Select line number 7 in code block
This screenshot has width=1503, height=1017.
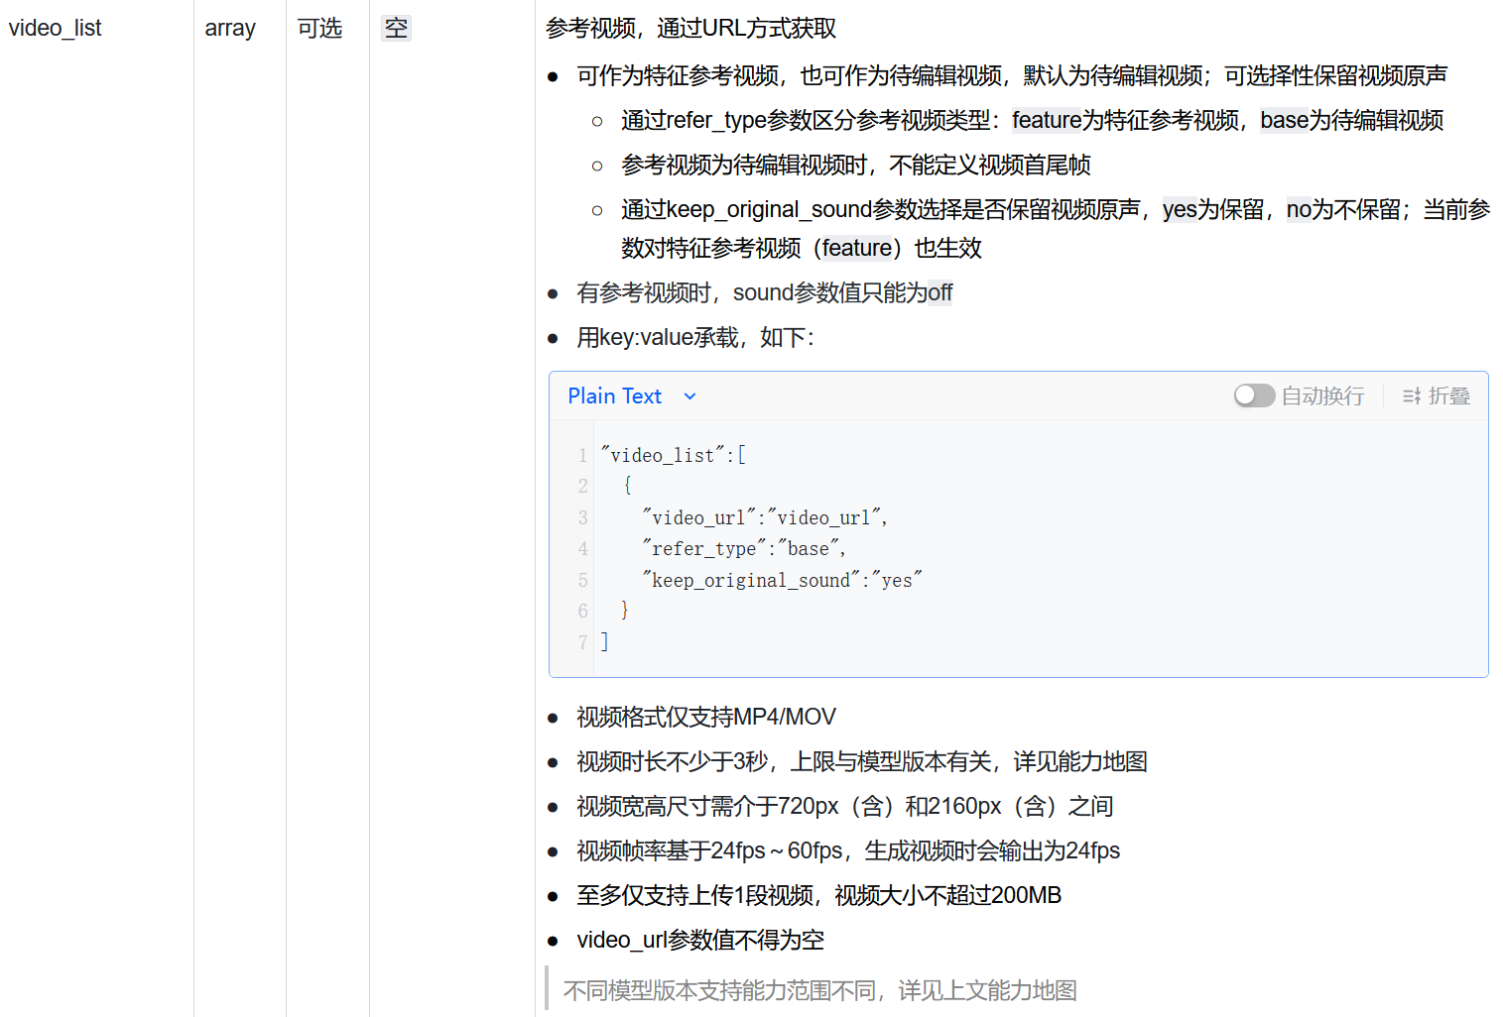coord(582,642)
